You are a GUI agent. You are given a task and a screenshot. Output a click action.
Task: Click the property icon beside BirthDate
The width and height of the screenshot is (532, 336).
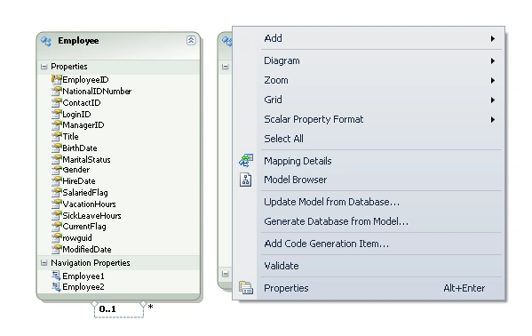(x=56, y=148)
